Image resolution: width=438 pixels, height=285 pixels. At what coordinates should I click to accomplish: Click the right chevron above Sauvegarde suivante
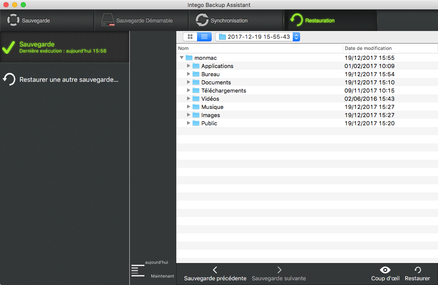point(279,270)
